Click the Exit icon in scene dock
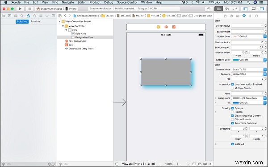268x167 pixels. coord(174,27)
